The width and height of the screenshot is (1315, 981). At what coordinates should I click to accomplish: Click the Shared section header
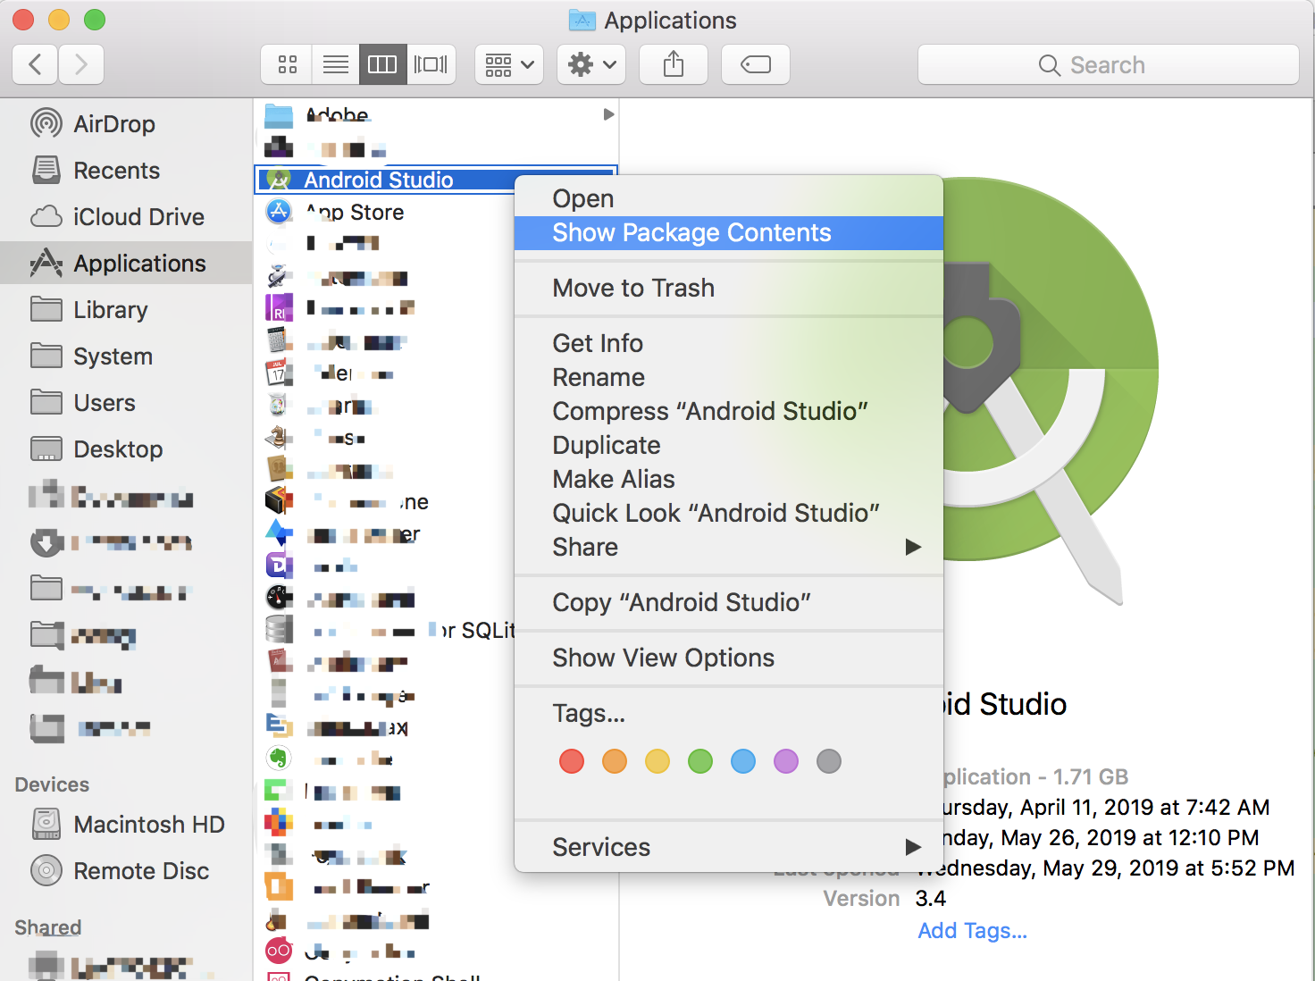pyautogui.click(x=48, y=927)
